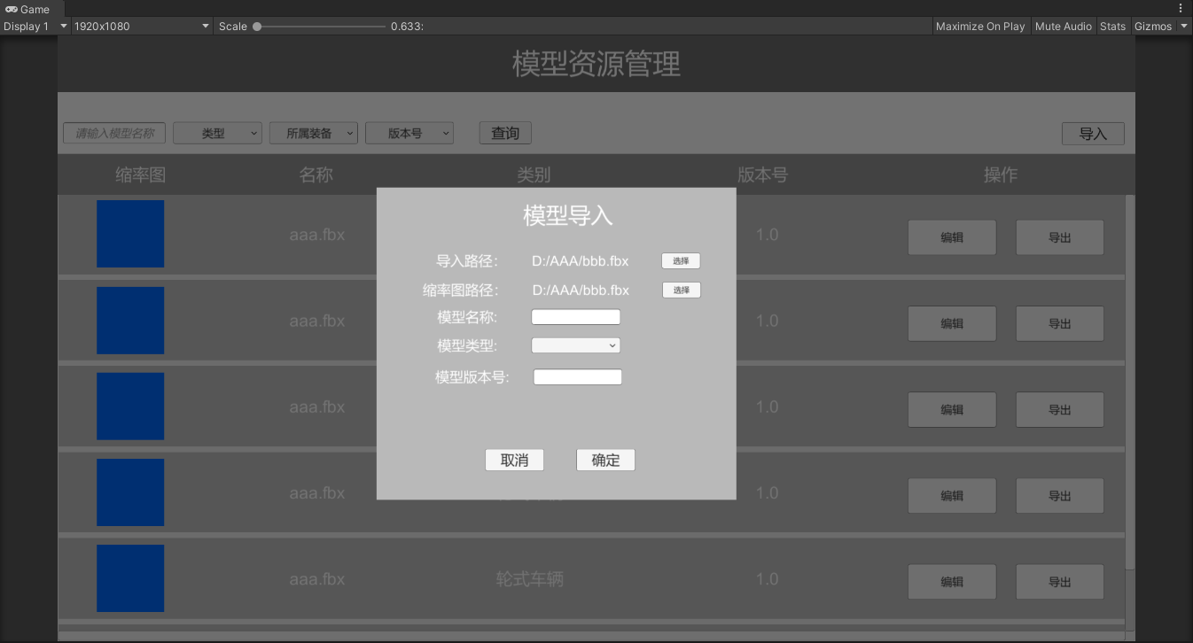Viewport: 1193px width, 643px height.
Task: Toggle the Stats overlay
Action: 1112,27
